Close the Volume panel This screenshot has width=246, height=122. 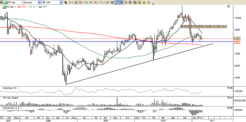[x=232, y=98]
